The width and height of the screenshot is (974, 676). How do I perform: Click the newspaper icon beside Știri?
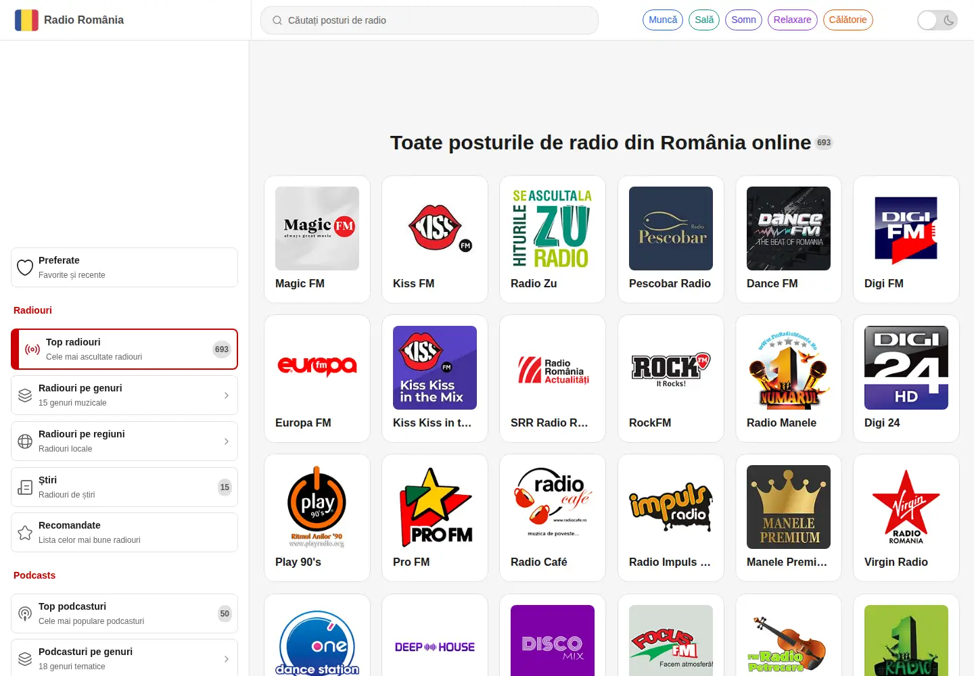(25, 487)
